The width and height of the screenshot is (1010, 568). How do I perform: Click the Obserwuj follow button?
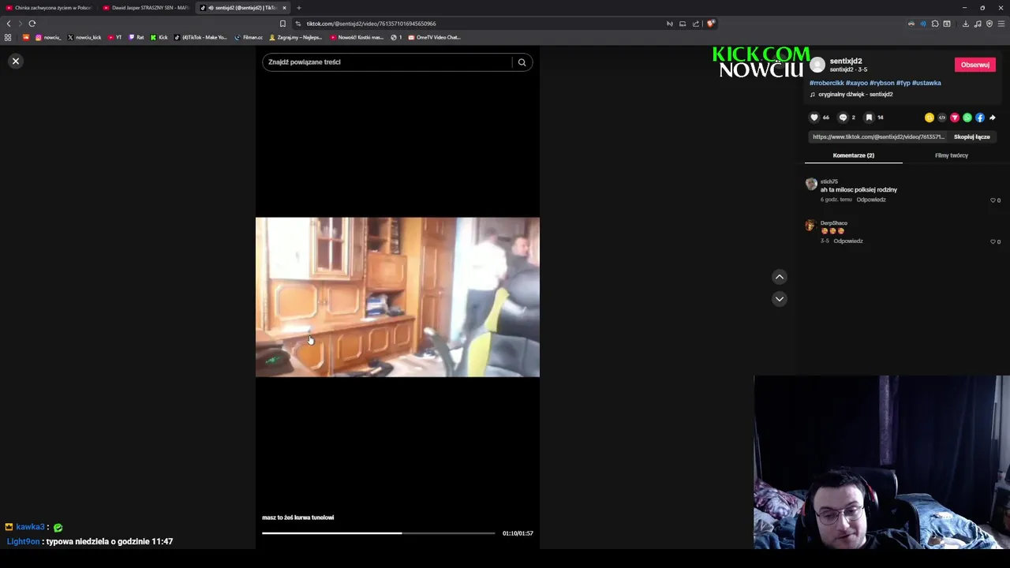[x=975, y=65]
